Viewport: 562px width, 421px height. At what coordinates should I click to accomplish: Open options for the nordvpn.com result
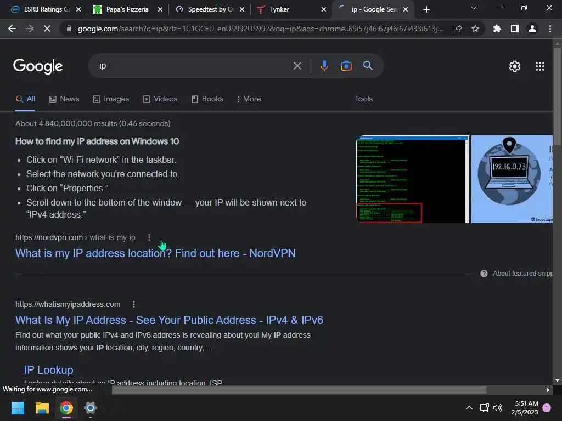tap(149, 237)
